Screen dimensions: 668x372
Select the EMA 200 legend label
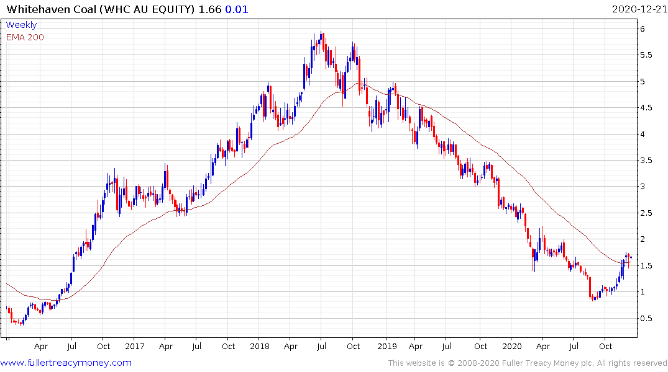pyautogui.click(x=25, y=37)
